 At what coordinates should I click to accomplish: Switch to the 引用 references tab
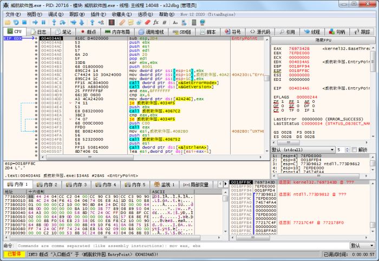287,32
